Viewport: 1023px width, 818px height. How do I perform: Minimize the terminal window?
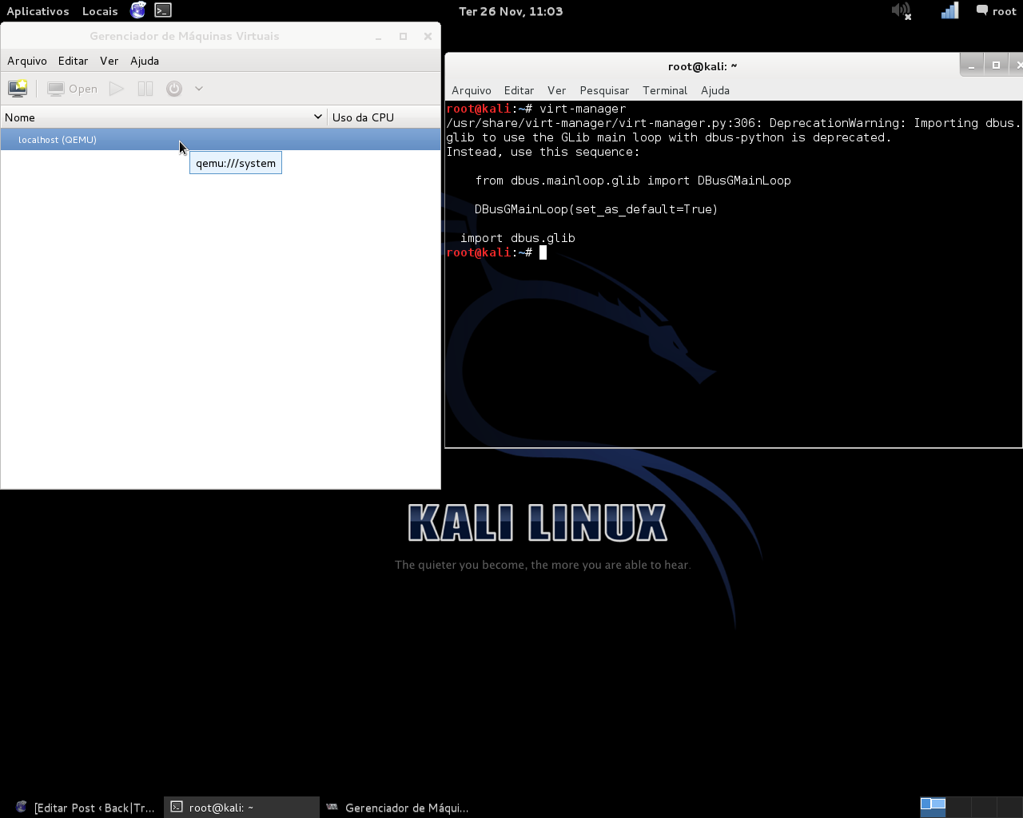click(x=972, y=66)
